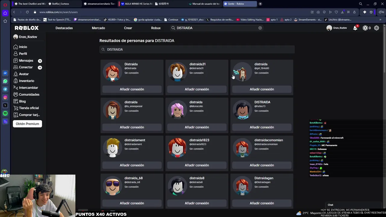Open Robux in Roblox top menu
386x217 pixels.
[156, 28]
